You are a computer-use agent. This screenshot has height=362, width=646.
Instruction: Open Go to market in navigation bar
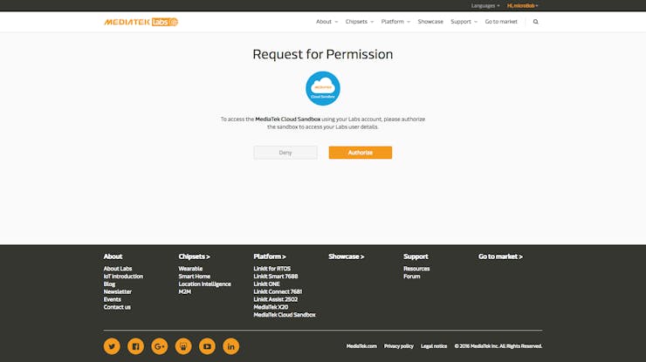501,22
